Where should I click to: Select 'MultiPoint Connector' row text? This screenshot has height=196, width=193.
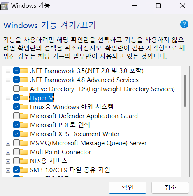click(60, 152)
